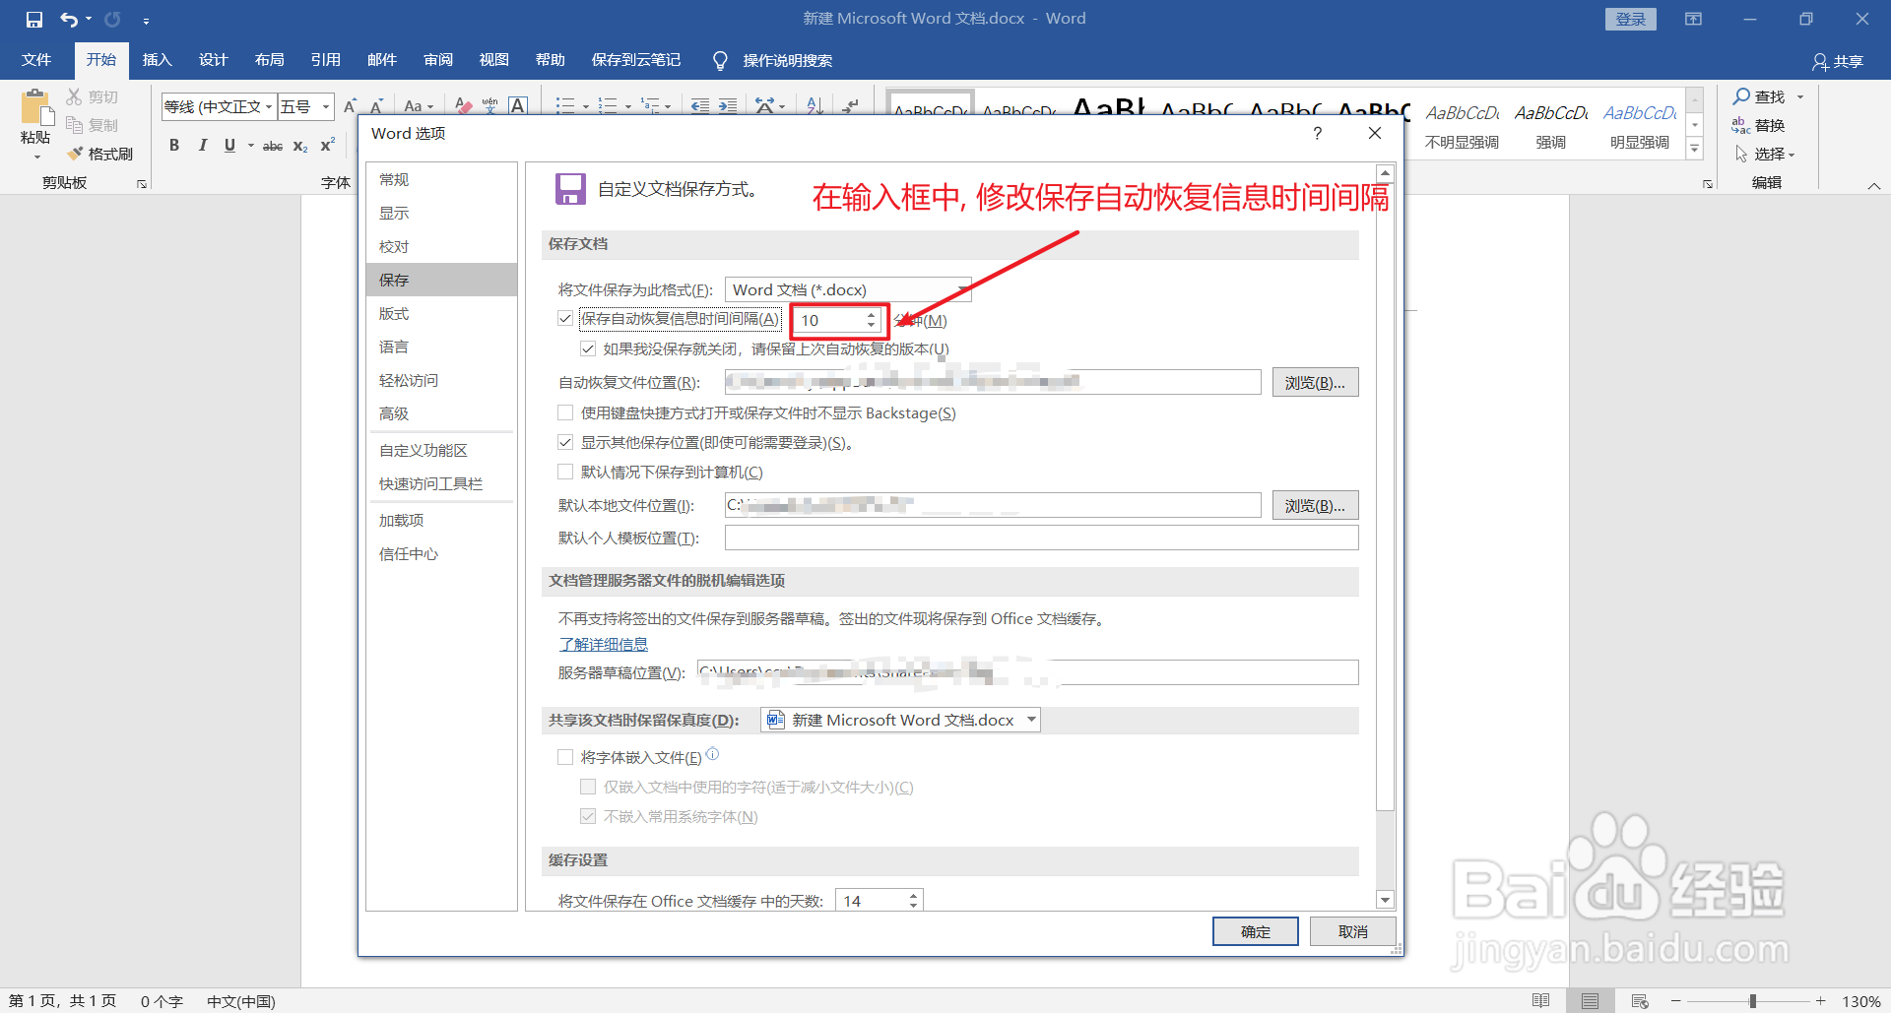Click the 默认个人模板位置 input field
Viewport: 1891px width, 1013px height.
tap(1041, 538)
